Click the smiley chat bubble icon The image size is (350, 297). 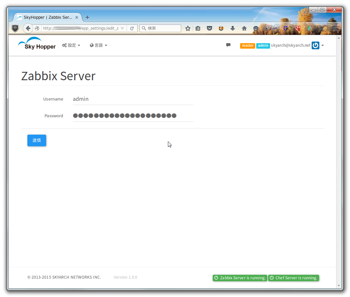coord(256,28)
